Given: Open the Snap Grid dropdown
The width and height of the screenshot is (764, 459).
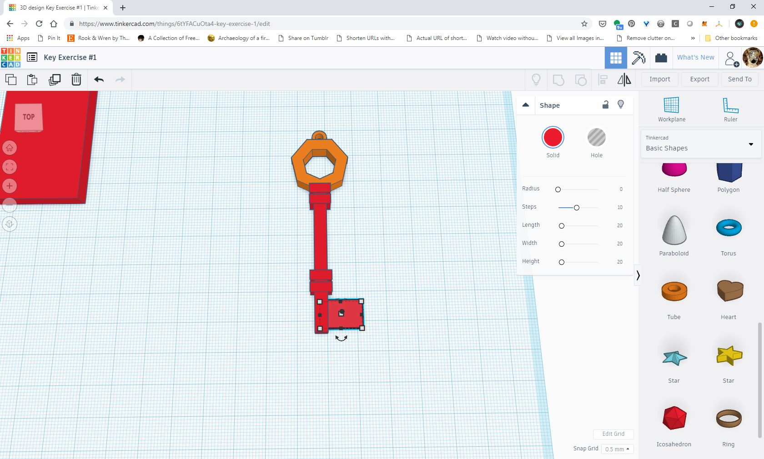Looking at the screenshot, I should pyautogui.click(x=617, y=449).
